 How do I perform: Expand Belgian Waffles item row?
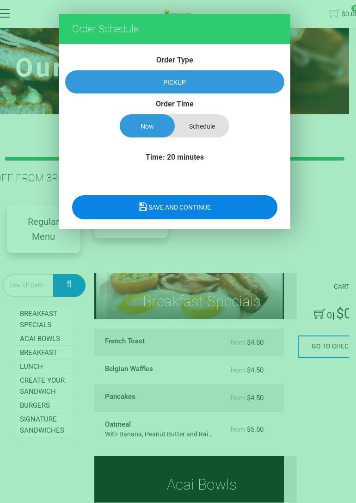click(189, 370)
